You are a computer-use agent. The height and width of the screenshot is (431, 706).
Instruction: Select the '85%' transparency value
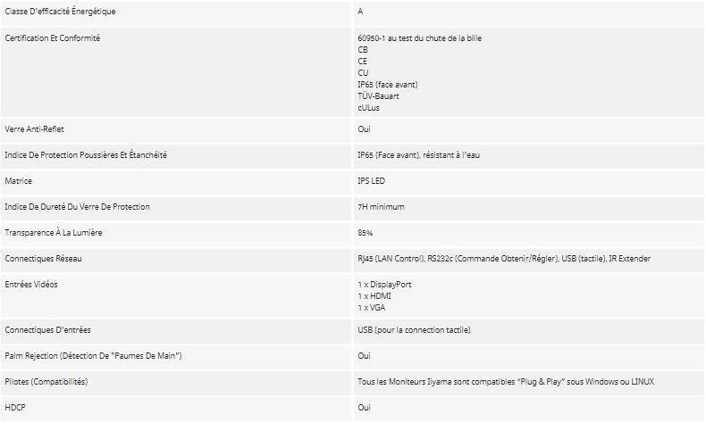point(366,233)
